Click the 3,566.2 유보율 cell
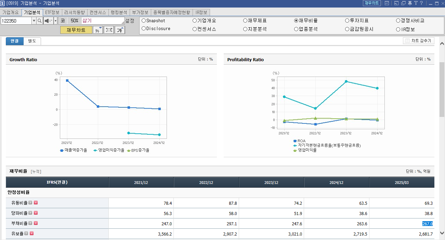 coord(141,234)
